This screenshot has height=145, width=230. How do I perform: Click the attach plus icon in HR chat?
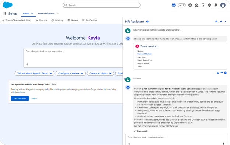(129, 144)
